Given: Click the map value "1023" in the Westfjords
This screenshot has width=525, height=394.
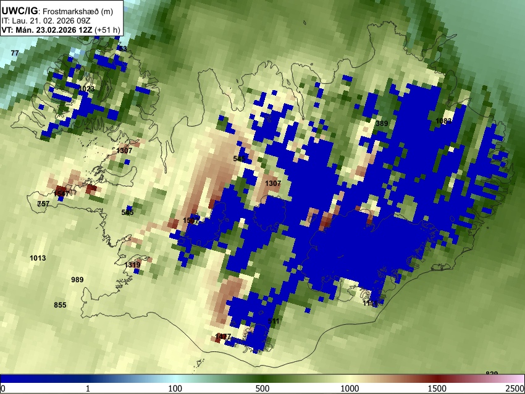Looking at the screenshot, I should pyautogui.click(x=86, y=89).
